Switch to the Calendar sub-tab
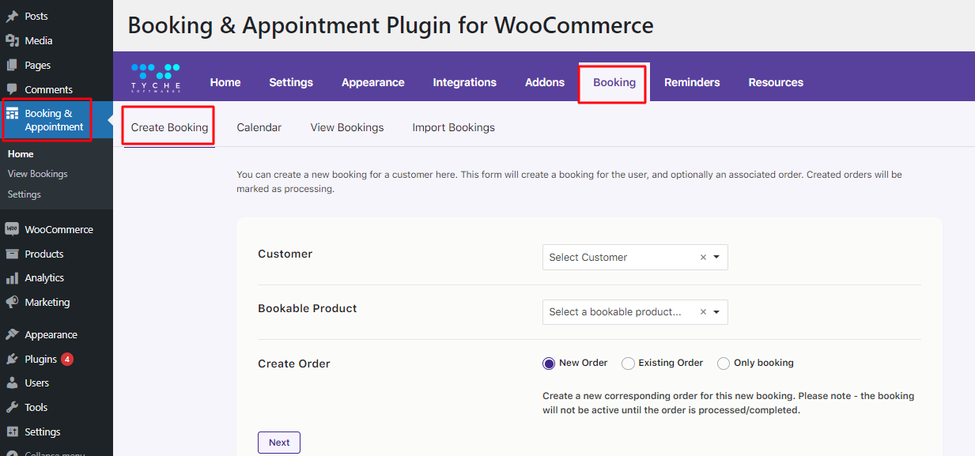The image size is (975, 456). 259,127
